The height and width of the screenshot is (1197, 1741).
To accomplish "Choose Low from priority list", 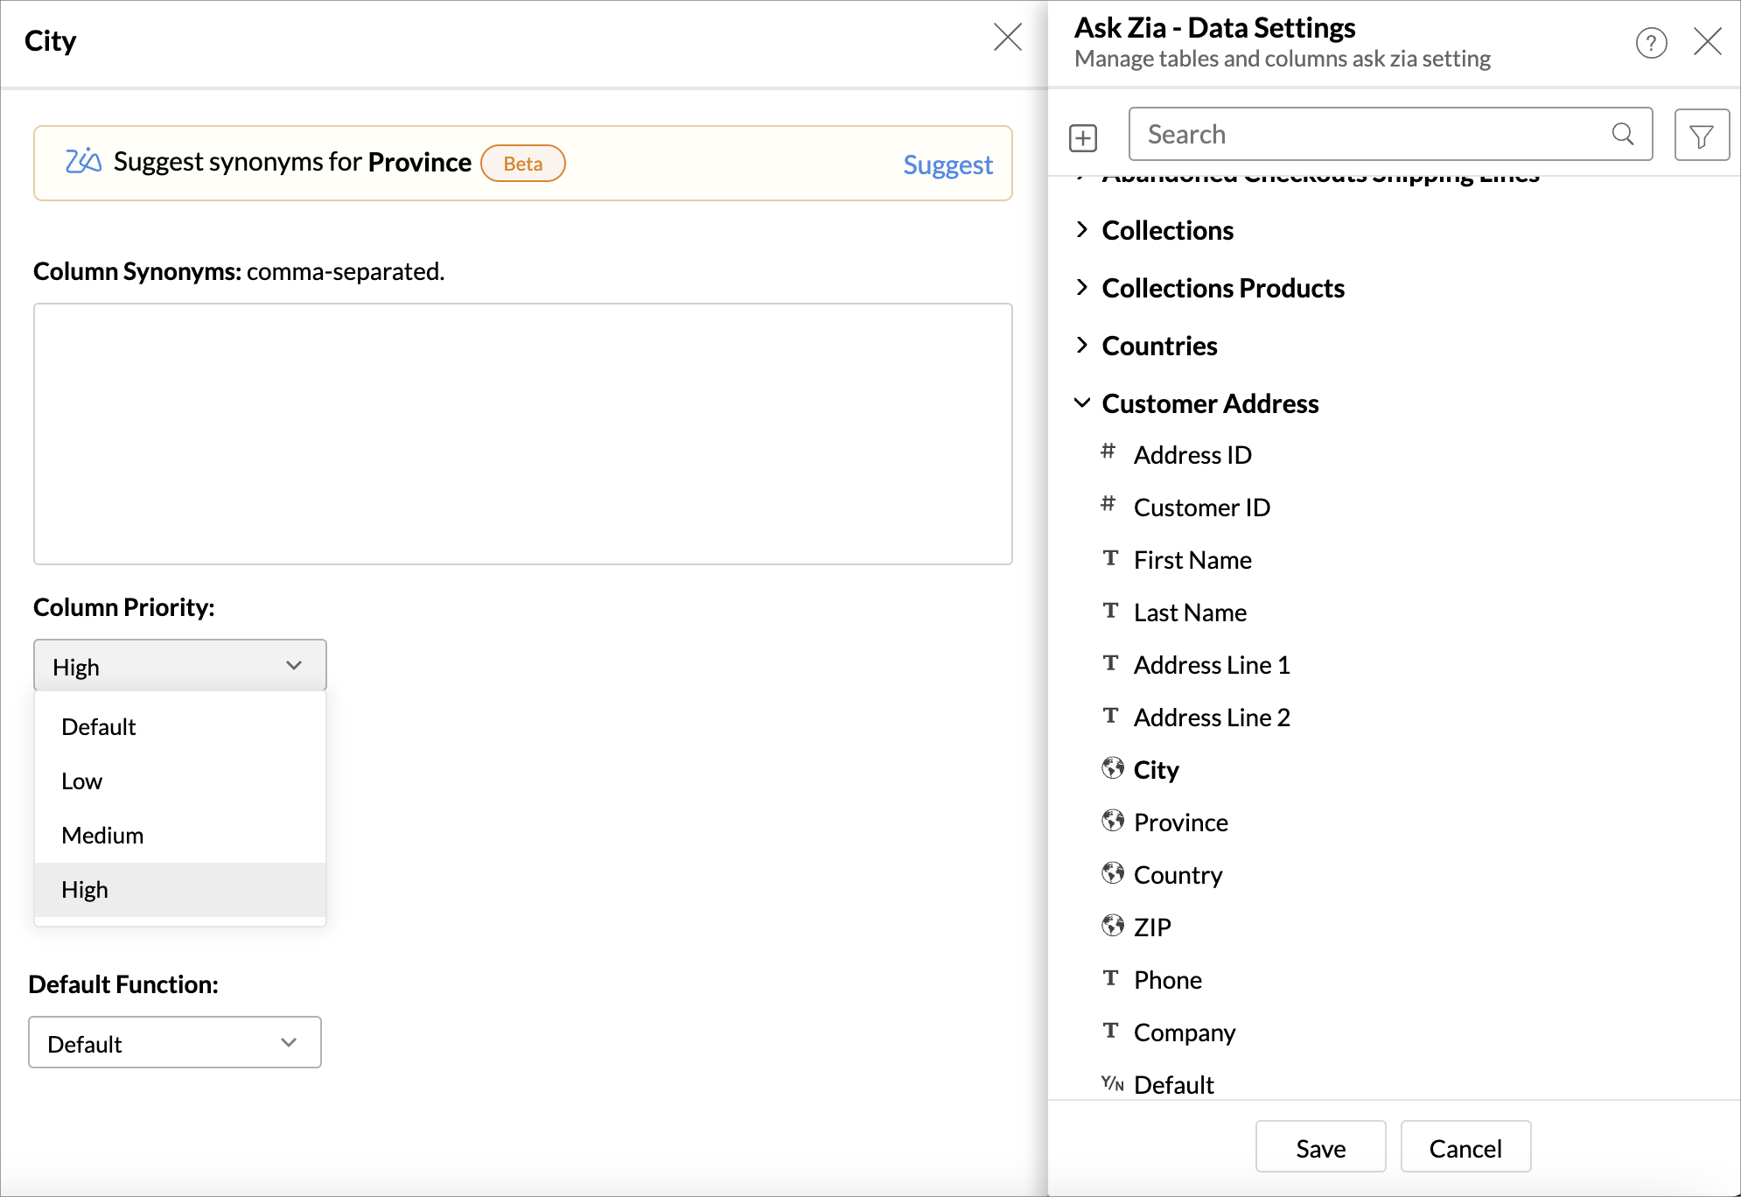I will 82,781.
